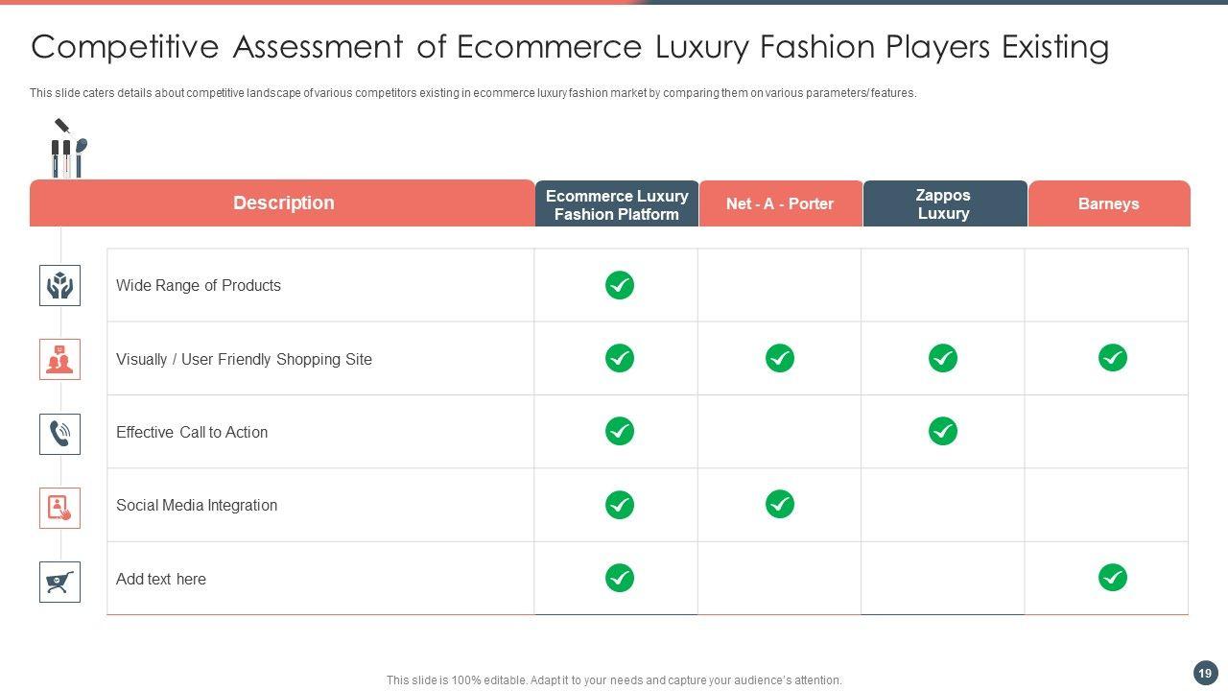Select empty Net-A-Porter cell in Add text here row

point(779,578)
